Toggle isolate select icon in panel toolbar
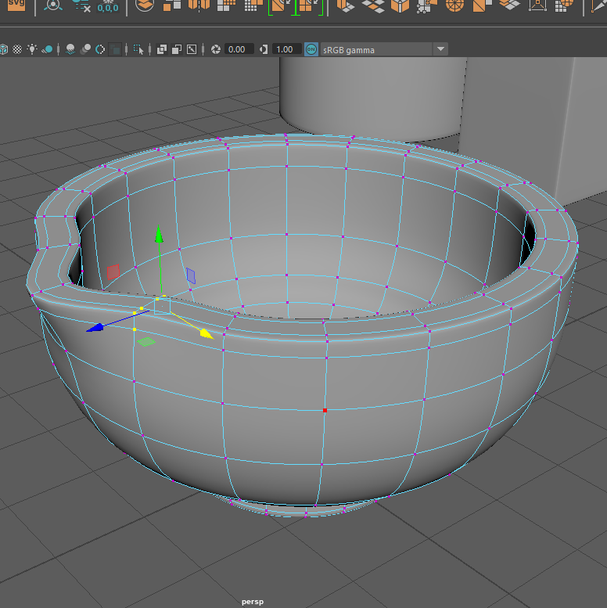This screenshot has height=608, width=607. pyautogui.click(x=138, y=49)
